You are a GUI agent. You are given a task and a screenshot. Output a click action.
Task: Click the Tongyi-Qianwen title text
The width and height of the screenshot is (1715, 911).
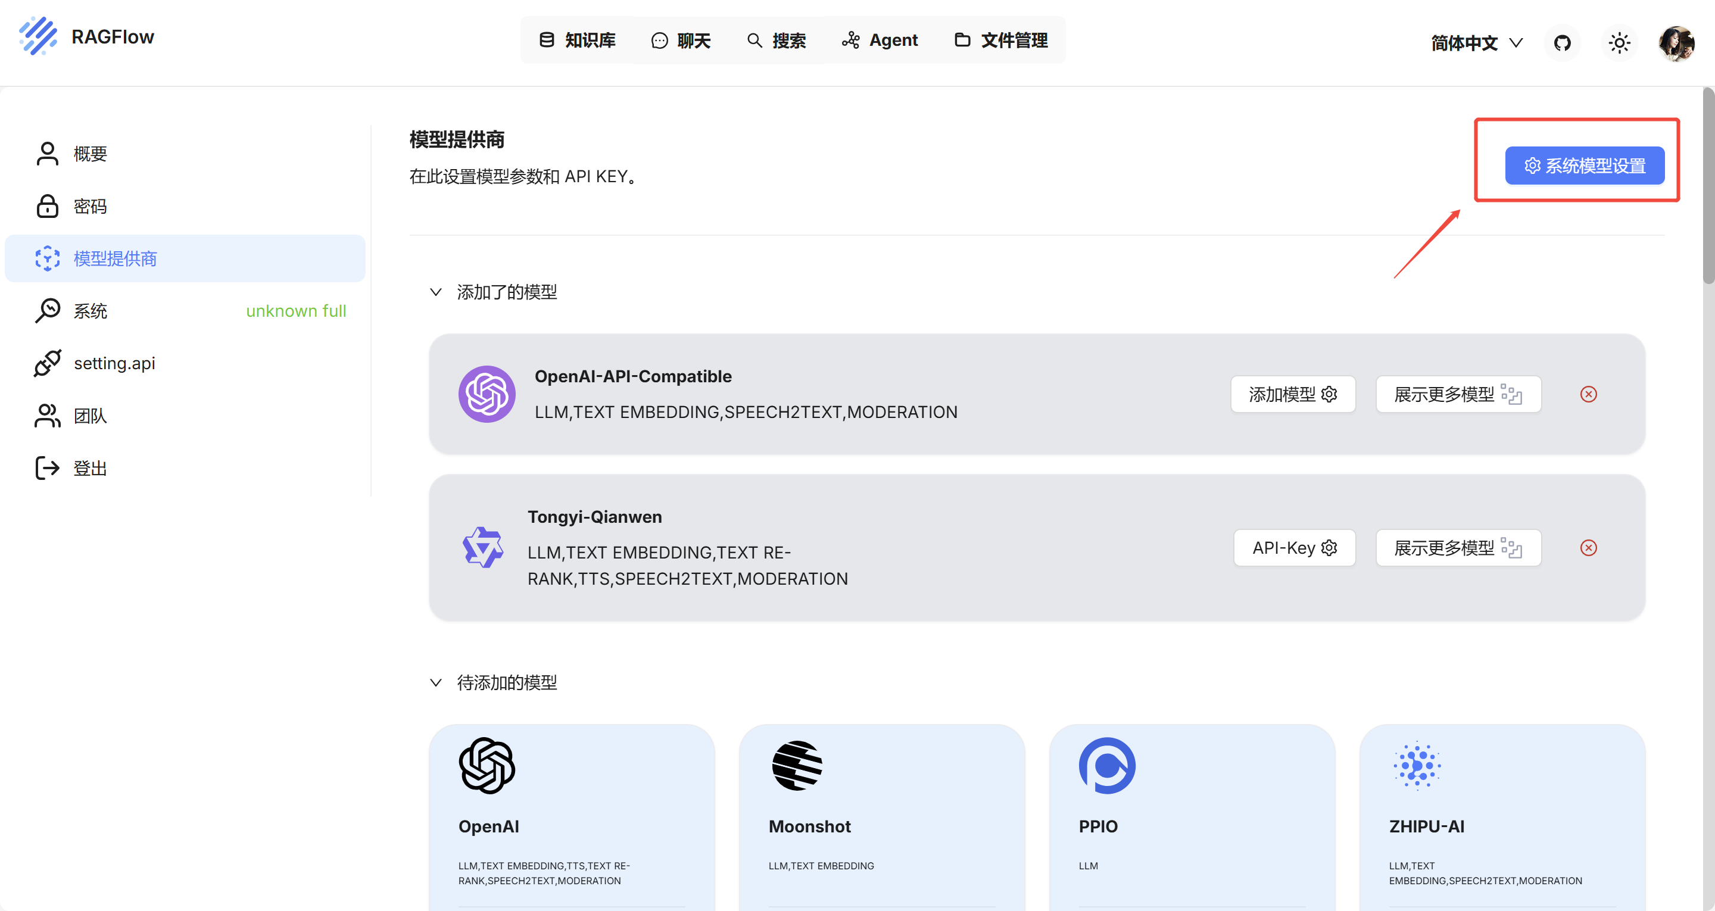(594, 517)
